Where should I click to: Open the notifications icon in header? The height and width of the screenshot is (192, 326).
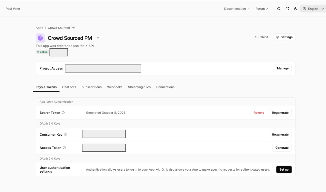pos(287,9)
